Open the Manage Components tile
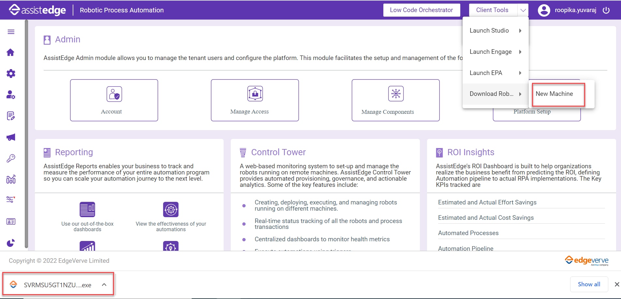The image size is (621, 299). [396, 100]
